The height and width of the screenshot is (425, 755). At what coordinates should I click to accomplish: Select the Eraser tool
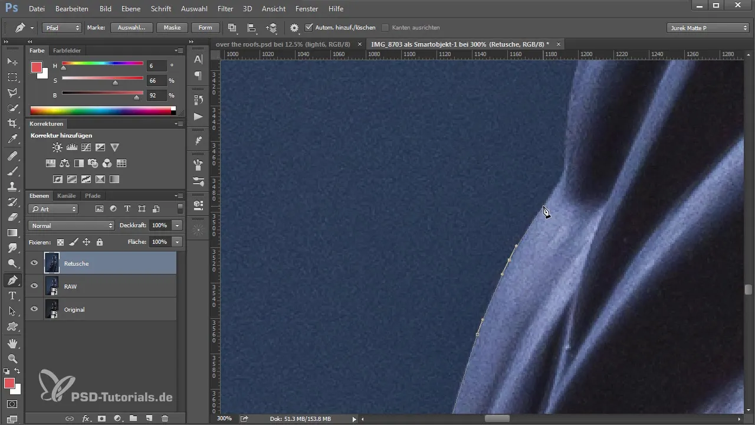12,217
